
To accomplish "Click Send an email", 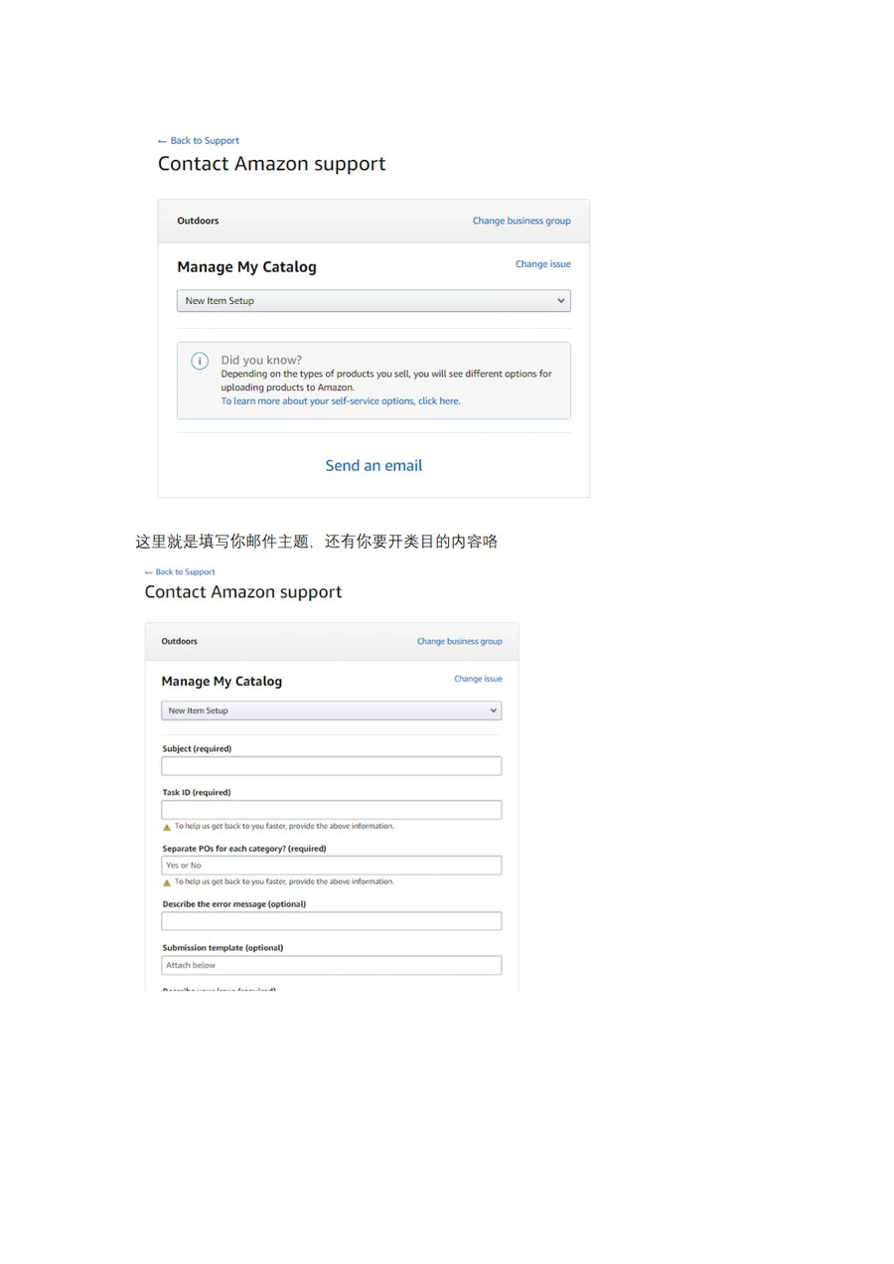I will pos(373,465).
